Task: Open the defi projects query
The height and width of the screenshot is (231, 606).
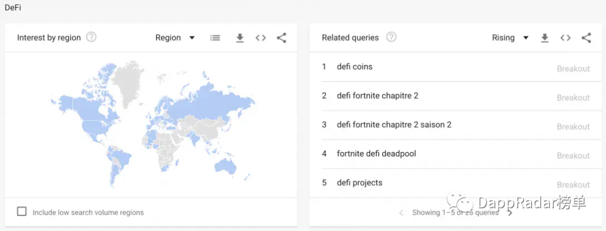Action: tap(360, 183)
